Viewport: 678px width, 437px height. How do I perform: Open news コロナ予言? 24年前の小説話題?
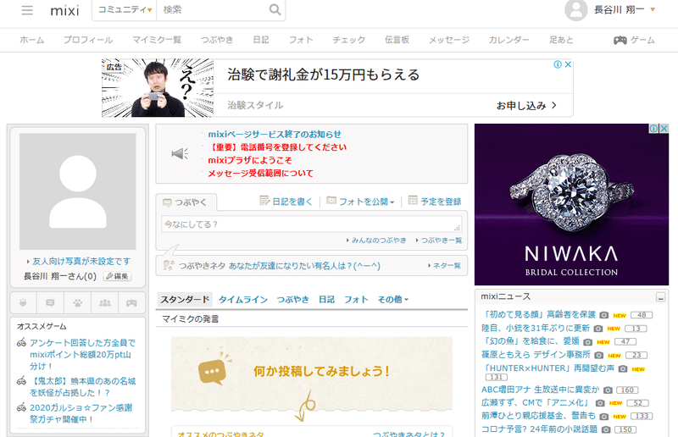[539, 429]
